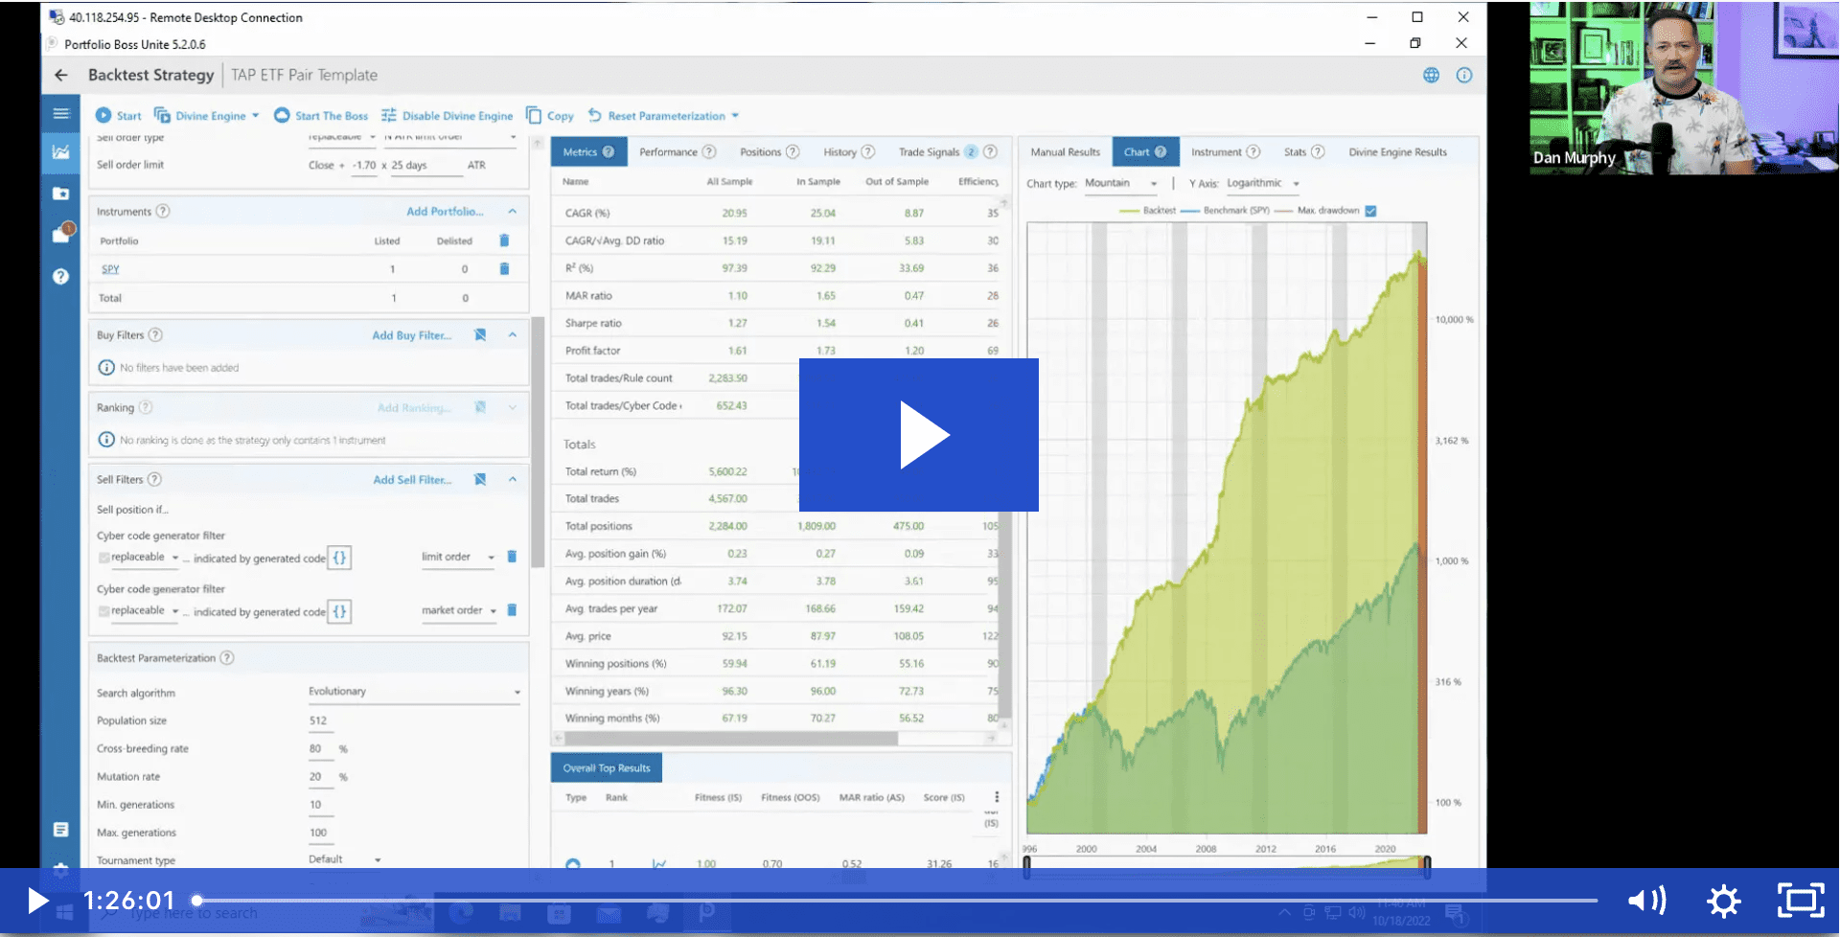Click Add Portfolio link

point(445,211)
